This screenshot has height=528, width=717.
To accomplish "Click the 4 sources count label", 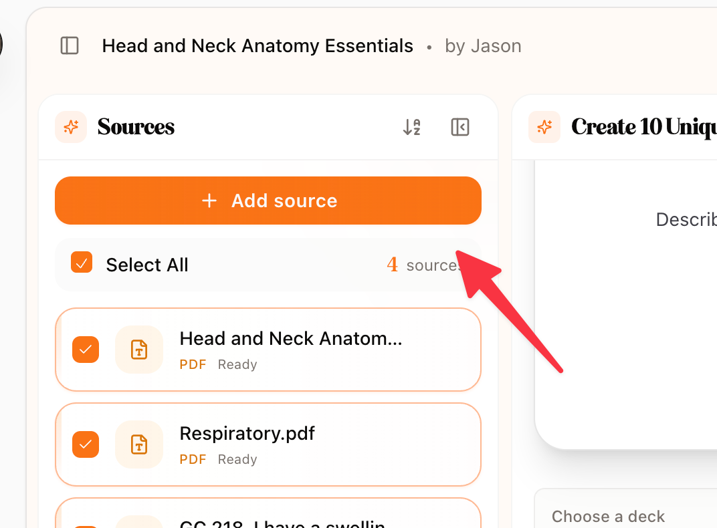I will coord(423,265).
